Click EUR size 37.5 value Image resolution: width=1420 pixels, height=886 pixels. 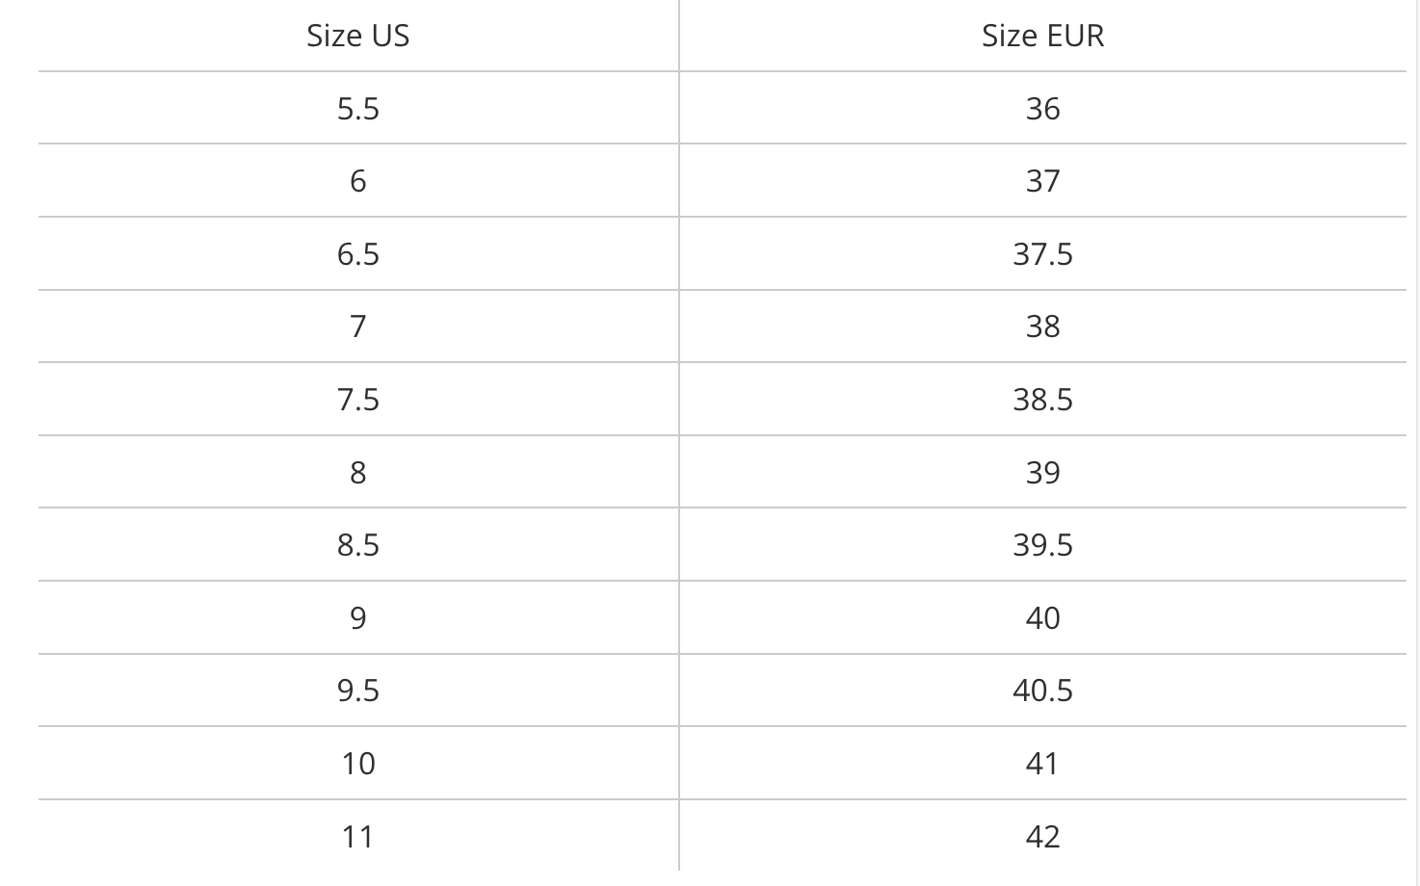coord(1042,254)
